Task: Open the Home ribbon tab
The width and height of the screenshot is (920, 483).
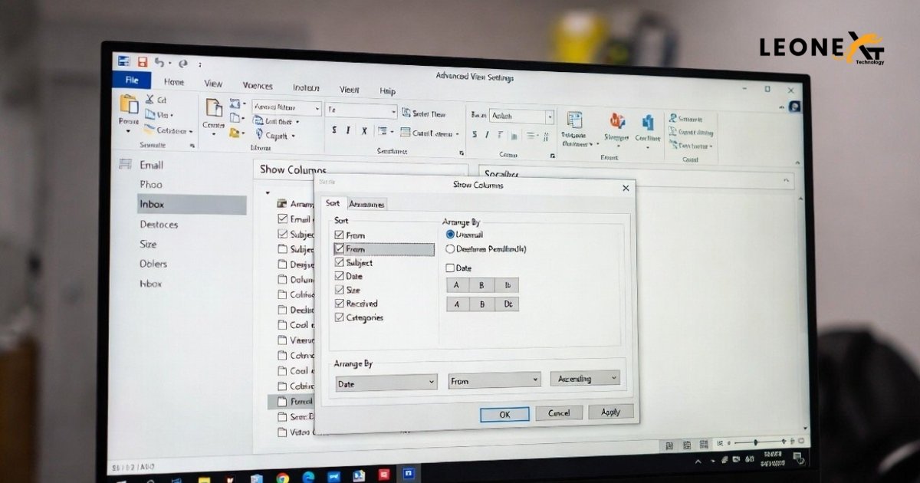Action: tap(174, 82)
